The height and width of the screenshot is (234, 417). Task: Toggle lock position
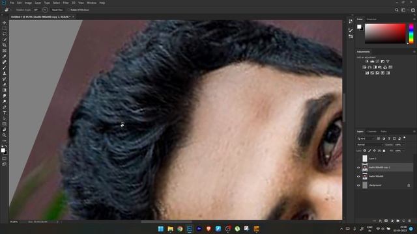pyautogui.click(x=374, y=151)
